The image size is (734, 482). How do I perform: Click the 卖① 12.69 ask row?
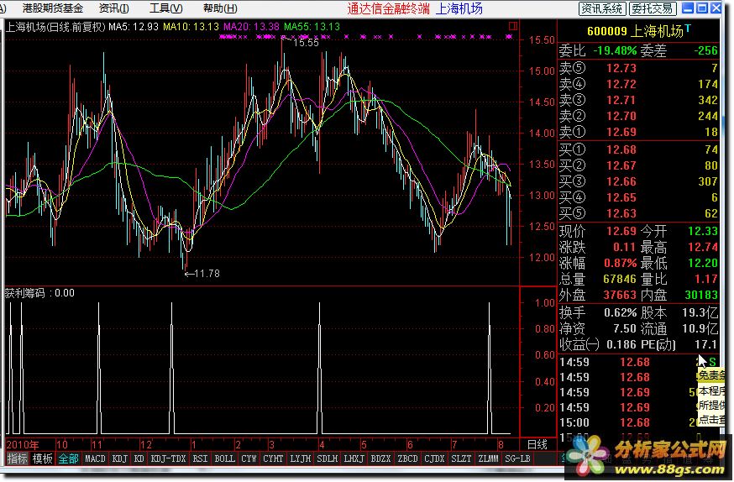[638, 132]
